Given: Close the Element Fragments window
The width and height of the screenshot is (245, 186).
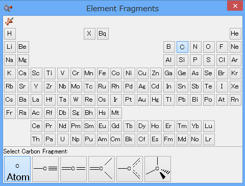Looking at the screenshot, I should (x=235, y=6).
